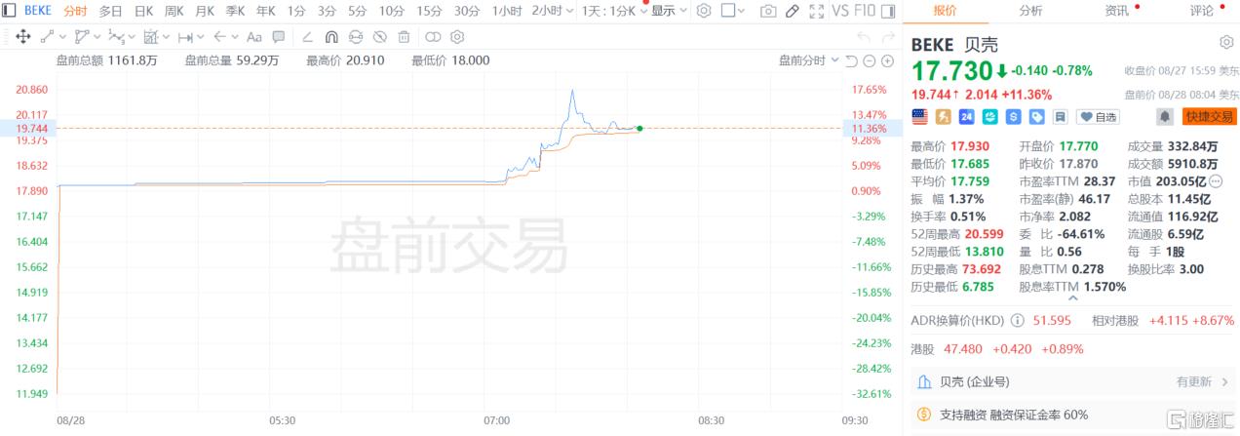Toggle 自选 watchlist heart button
The image size is (1240, 436).
(x=1098, y=116)
